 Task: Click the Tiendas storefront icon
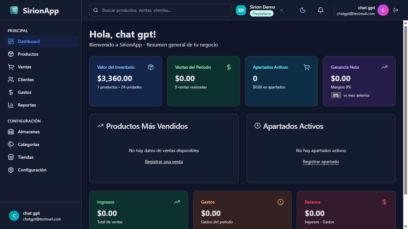11,157
